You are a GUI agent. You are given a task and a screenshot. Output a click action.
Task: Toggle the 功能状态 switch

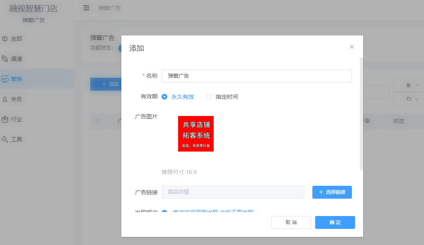[x=120, y=48]
